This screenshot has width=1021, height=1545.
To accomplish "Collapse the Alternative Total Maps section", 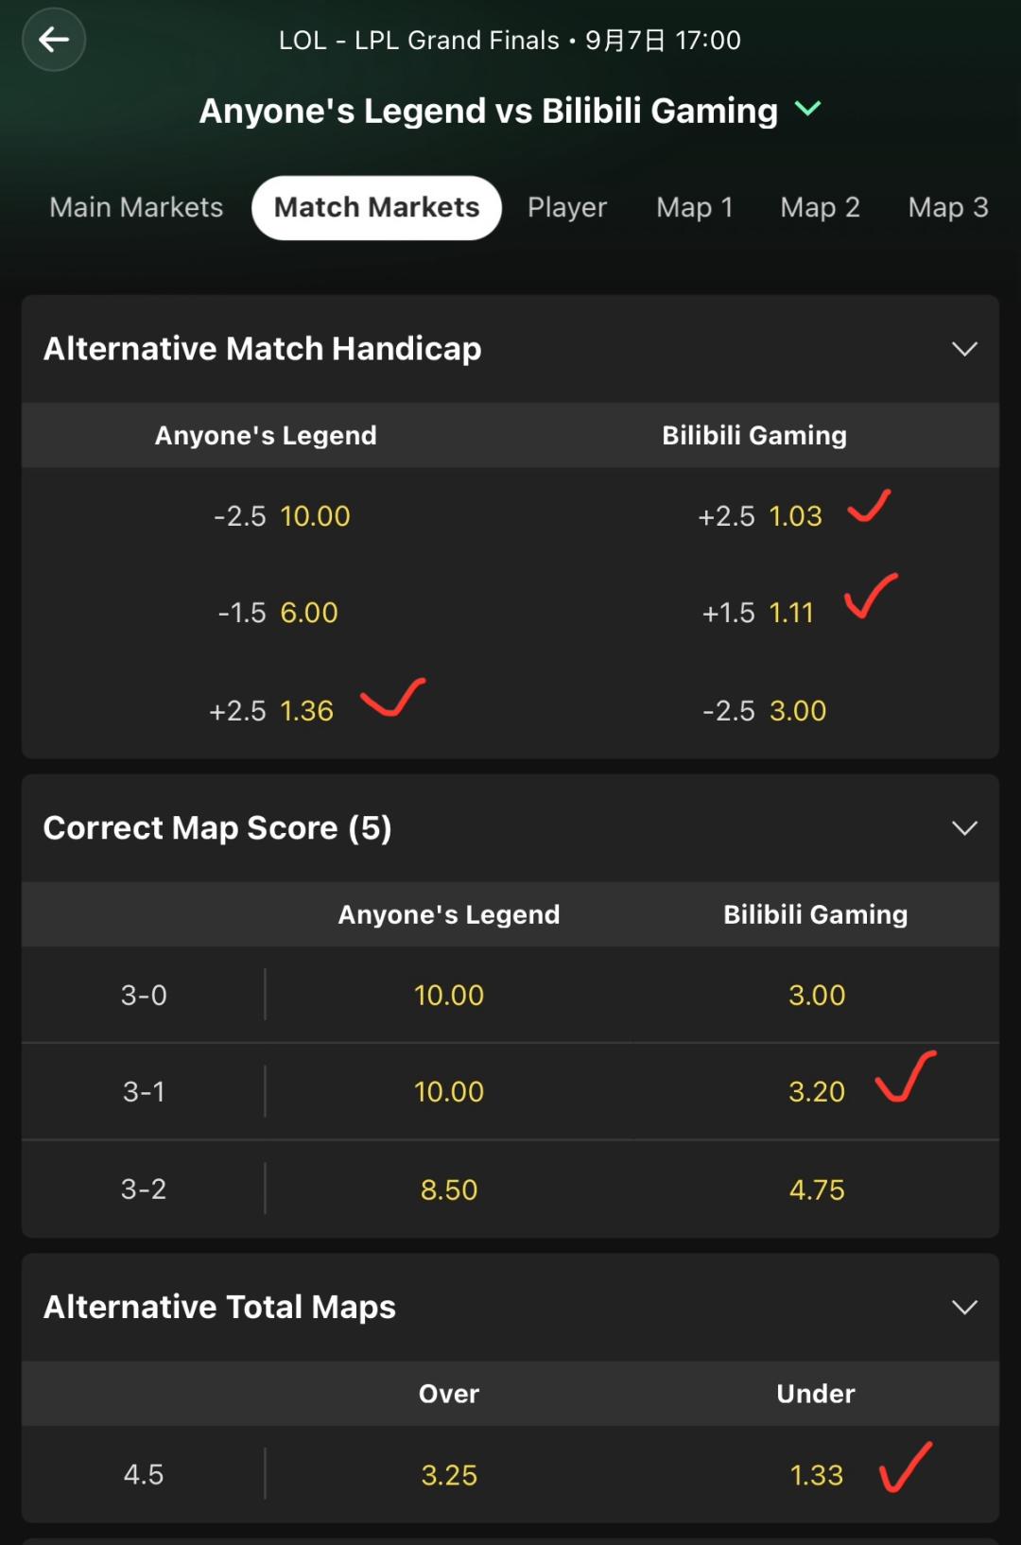I will 964,1308.
